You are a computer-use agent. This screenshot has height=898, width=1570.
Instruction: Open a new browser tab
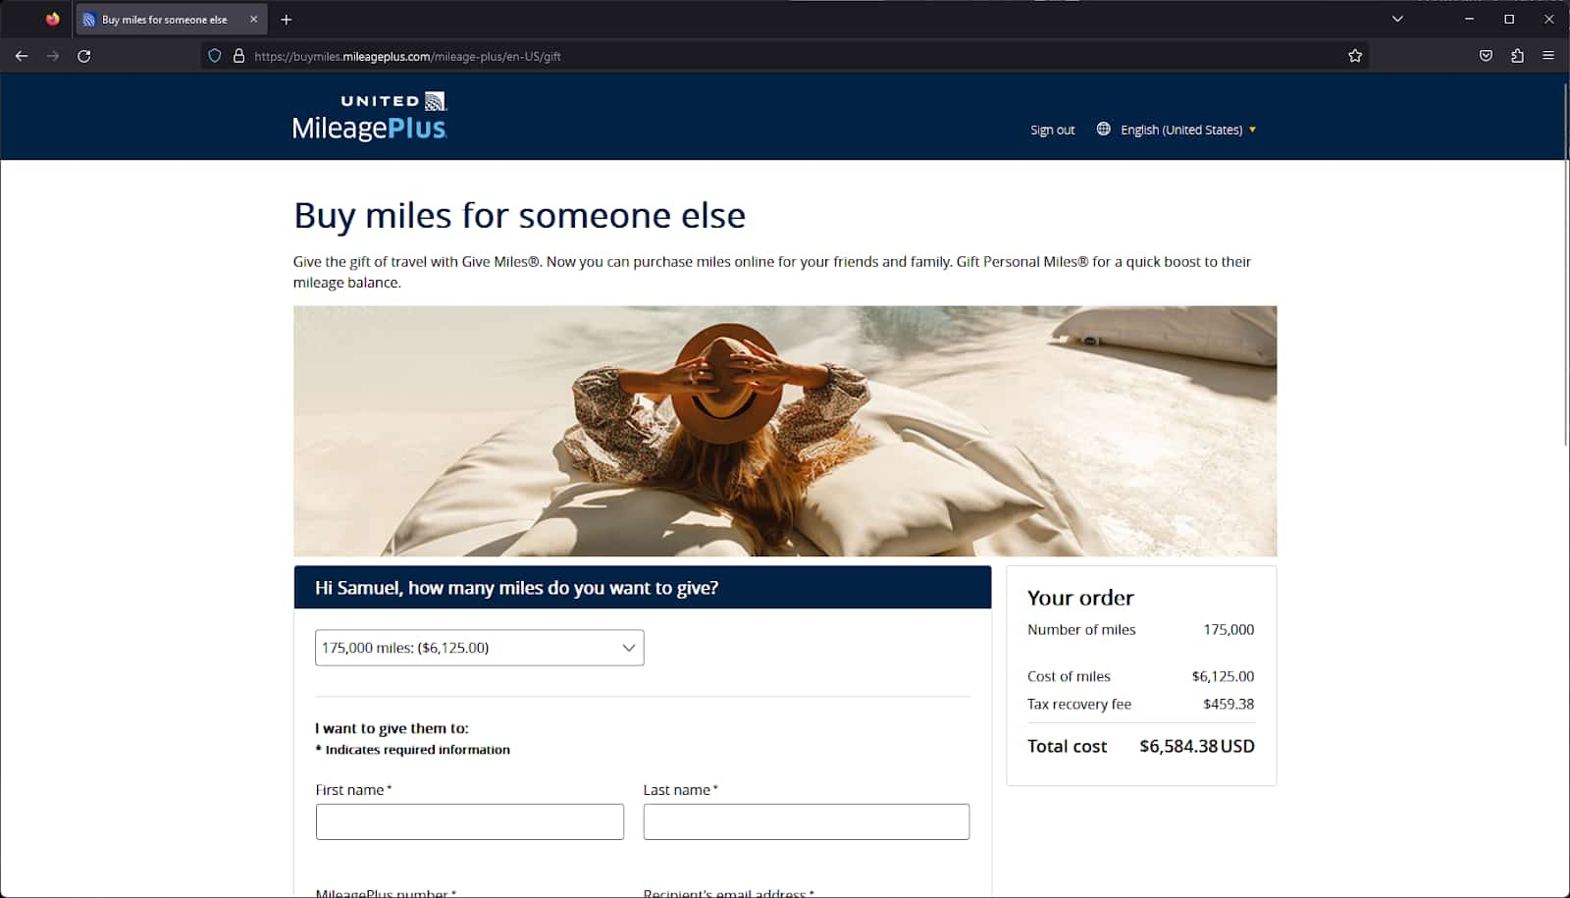click(287, 20)
